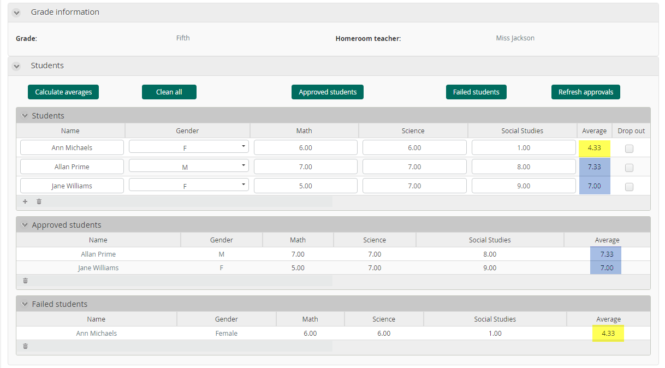Click the yellow 4.33 average cell in Students grid
This screenshot has width=665, height=368.
click(594, 148)
